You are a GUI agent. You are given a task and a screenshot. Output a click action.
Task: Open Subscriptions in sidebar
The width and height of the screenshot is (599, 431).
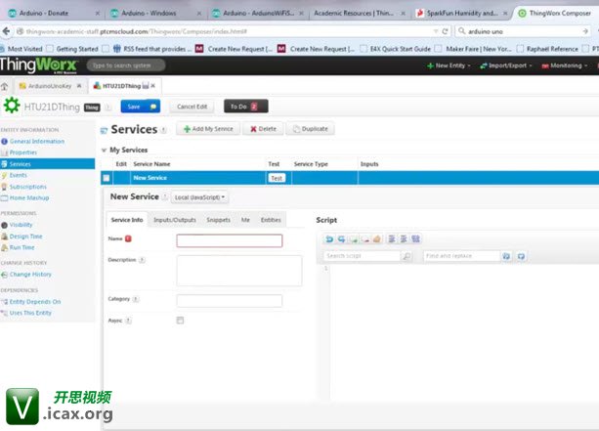(x=28, y=187)
